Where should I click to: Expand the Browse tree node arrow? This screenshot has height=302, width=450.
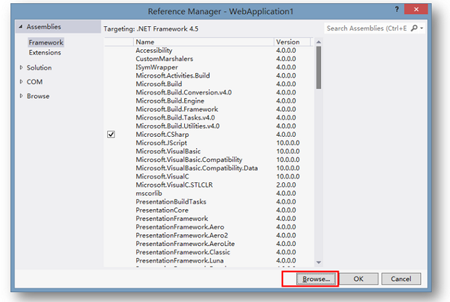(x=21, y=96)
